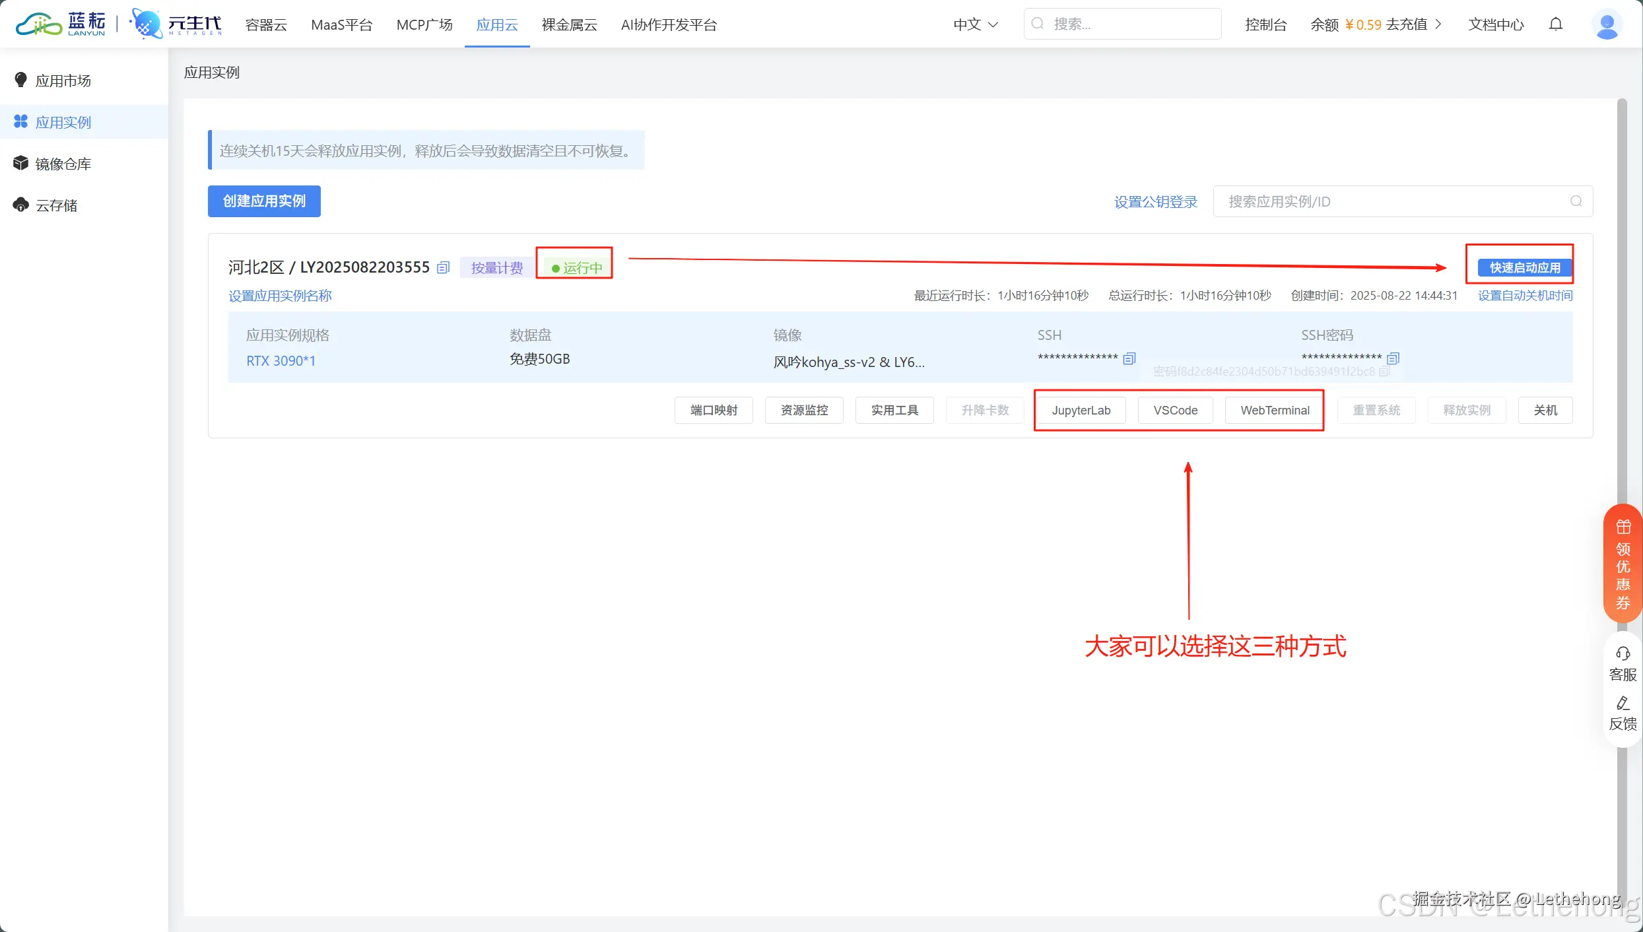Click the 快速启动应用 button
Viewport: 1643px width, 932px height.
1520,267
